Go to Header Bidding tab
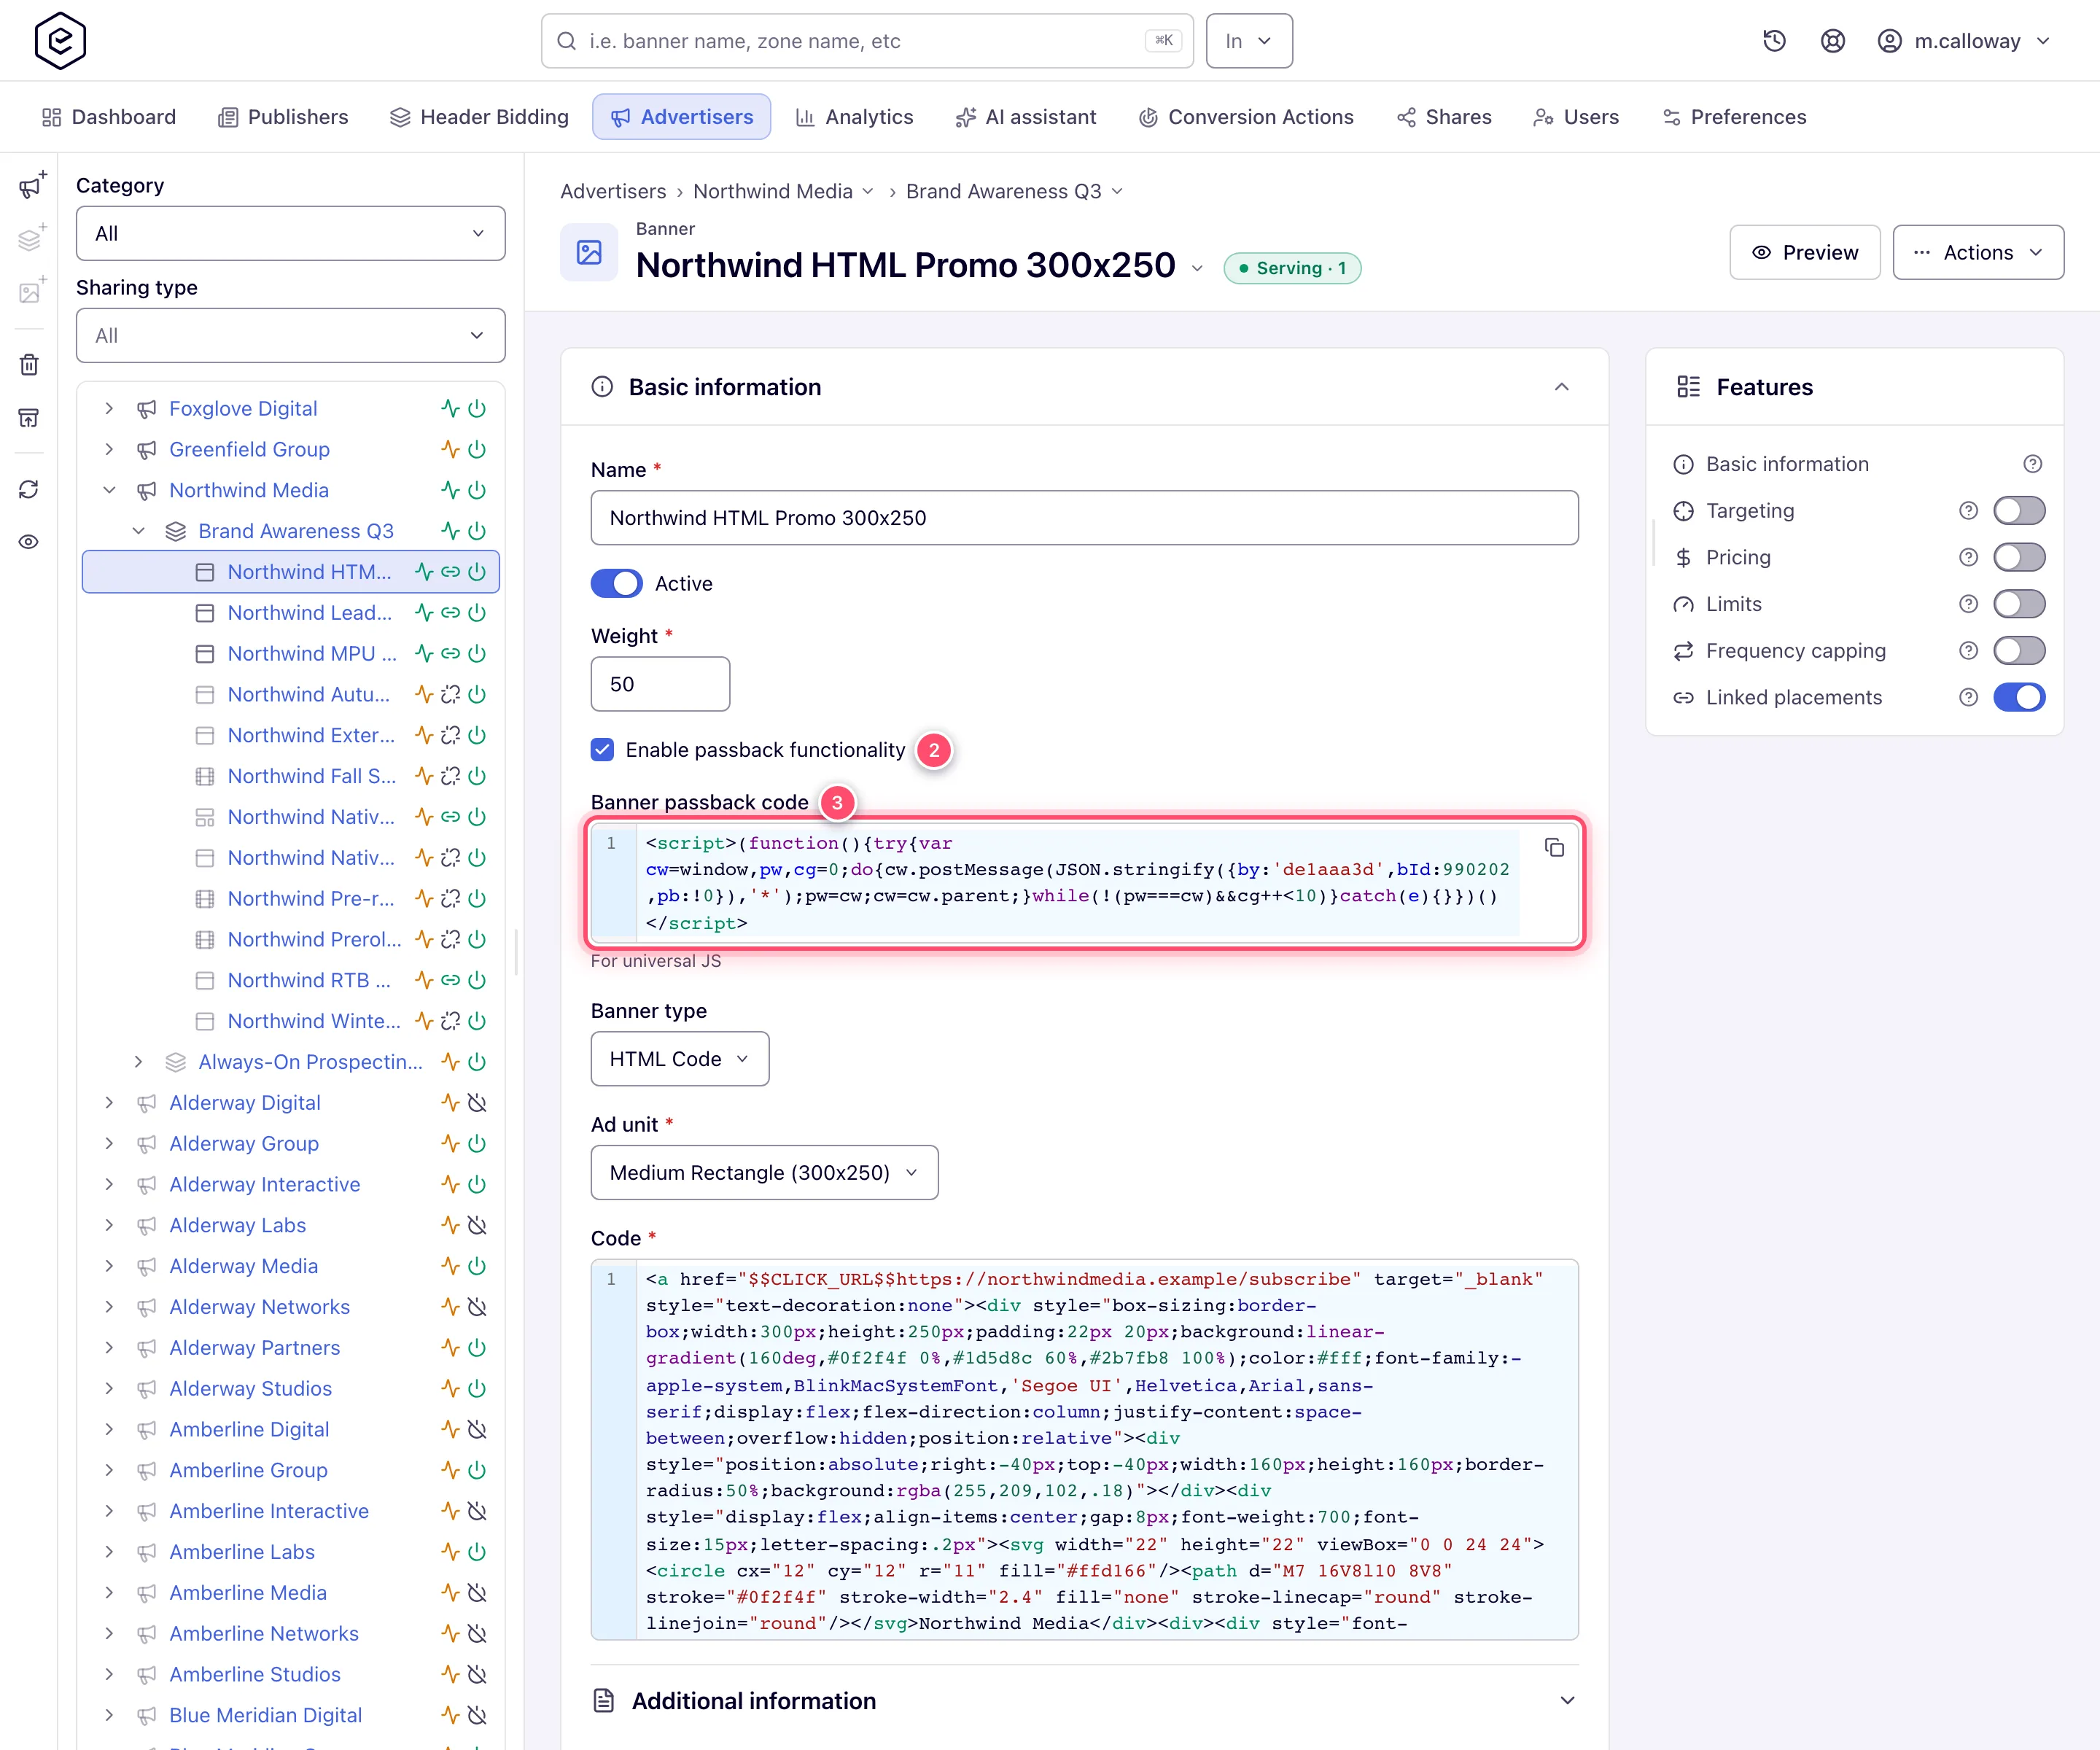 479,117
